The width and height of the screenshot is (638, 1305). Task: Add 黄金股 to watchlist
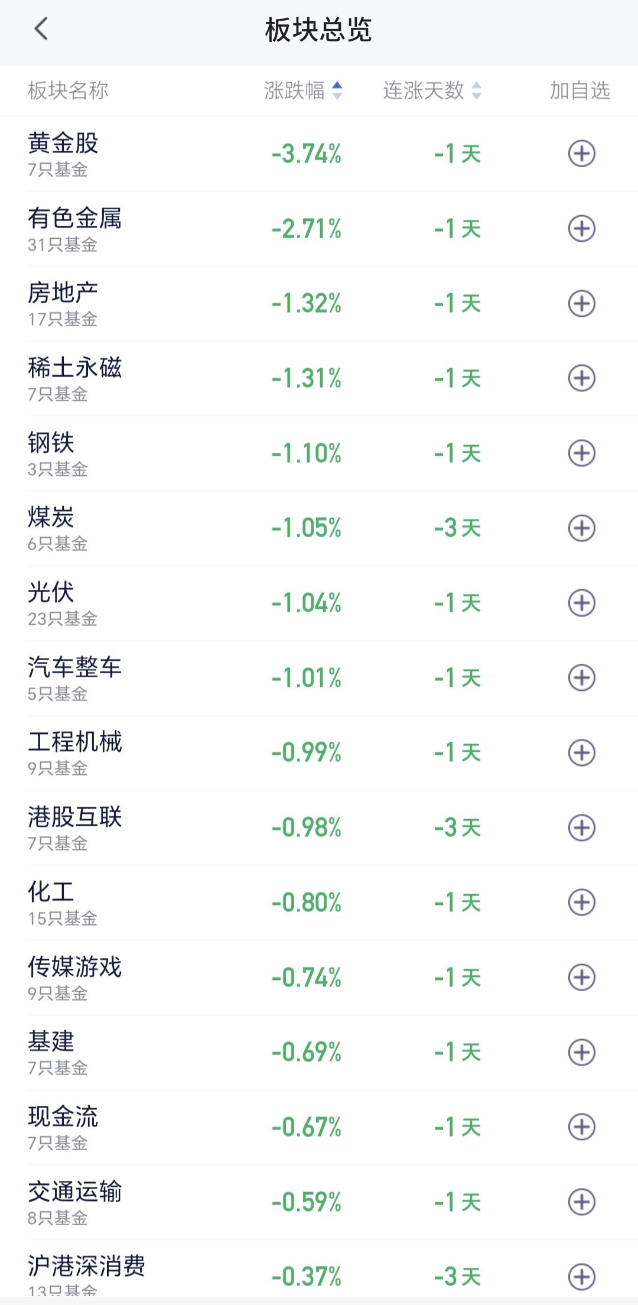581,154
